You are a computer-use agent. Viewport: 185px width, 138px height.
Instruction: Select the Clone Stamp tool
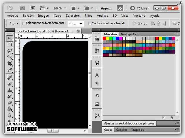pyautogui.click(x=10, y=90)
